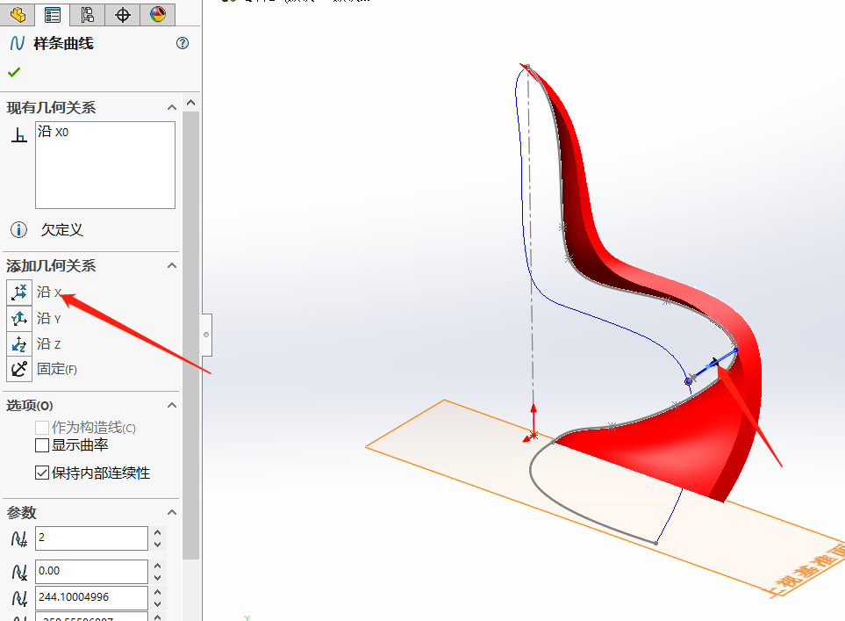This screenshot has width=845, height=621.
Task: Add the Along Z relation
Action: pyautogui.click(x=48, y=343)
